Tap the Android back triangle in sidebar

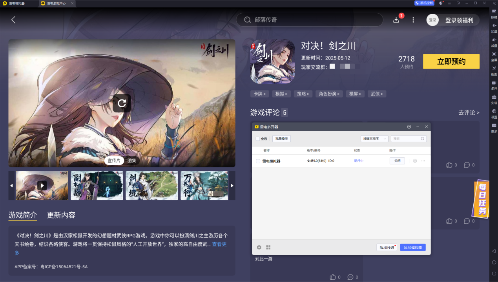pyautogui.click(x=494, y=251)
